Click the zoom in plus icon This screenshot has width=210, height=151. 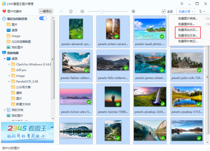(133, 11)
